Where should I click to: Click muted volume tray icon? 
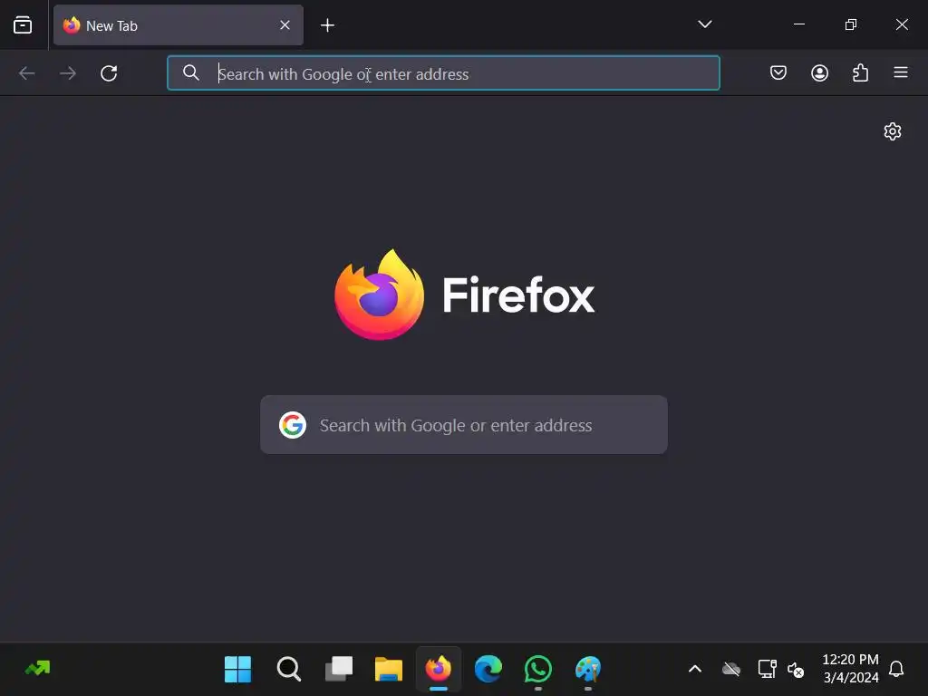click(796, 670)
